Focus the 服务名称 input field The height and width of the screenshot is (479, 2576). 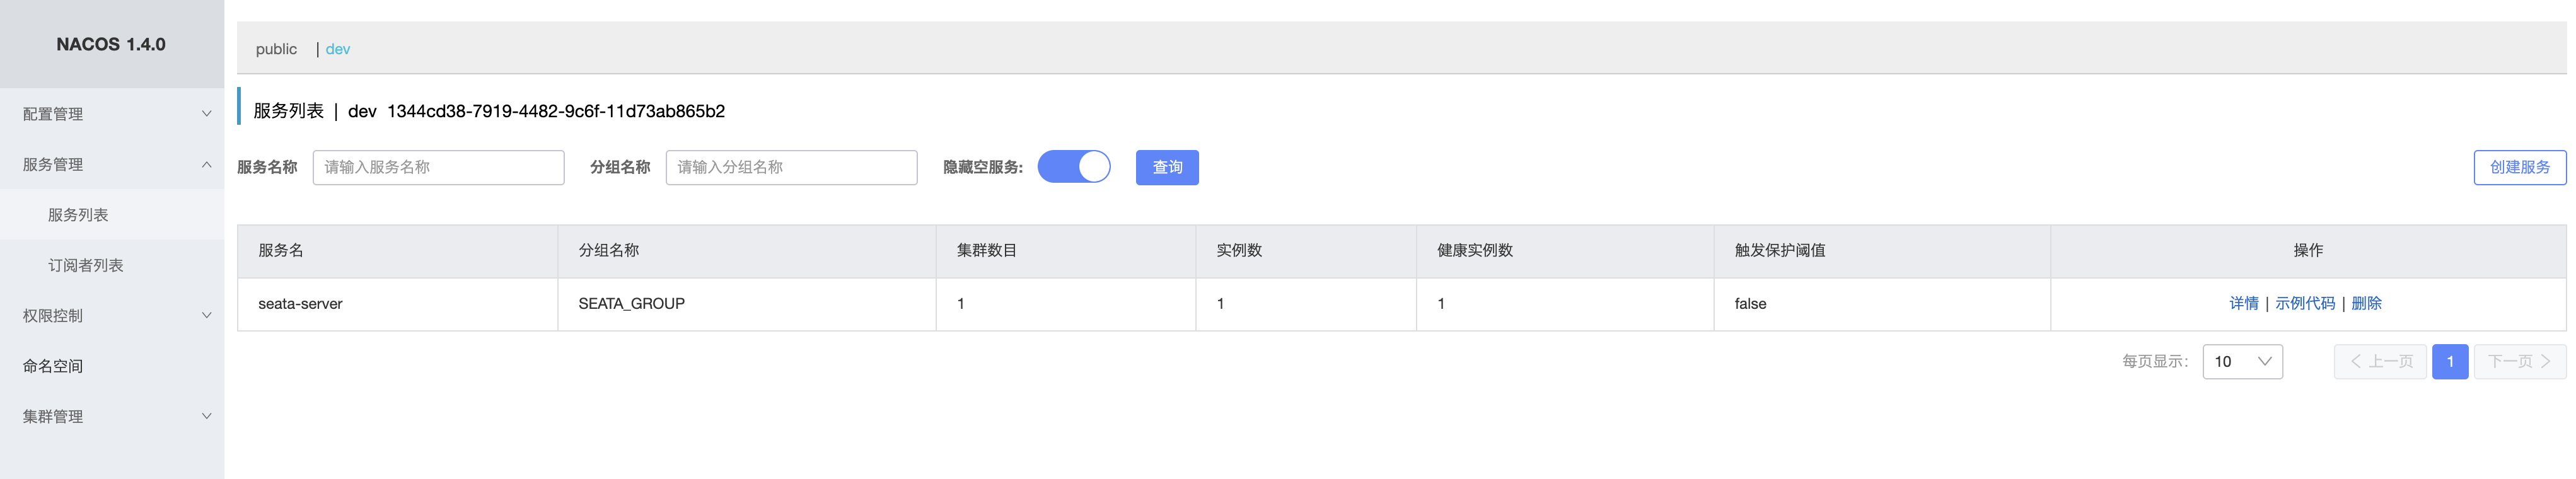(438, 167)
